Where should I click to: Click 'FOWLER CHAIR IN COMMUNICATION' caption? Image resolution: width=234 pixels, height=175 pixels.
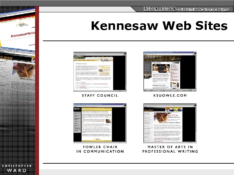(x=100, y=149)
